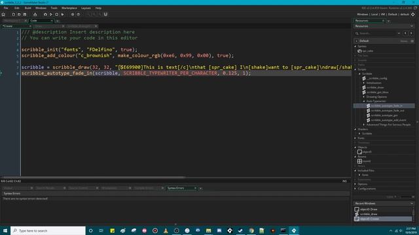Select the room0 room icon

point(359,161)
